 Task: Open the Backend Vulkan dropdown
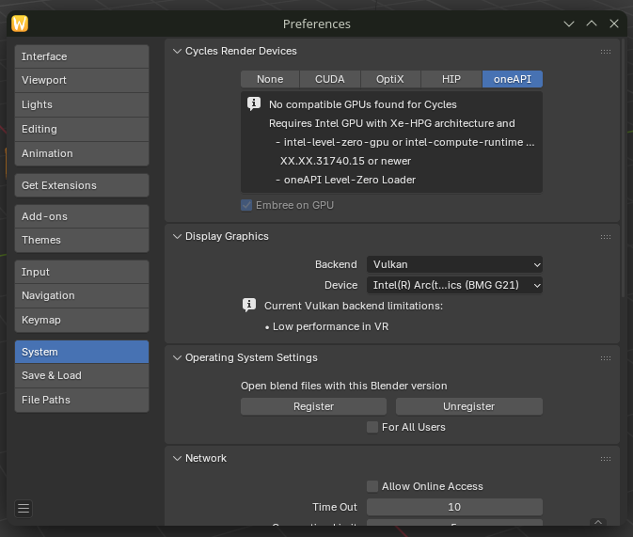tap(454, 265)
